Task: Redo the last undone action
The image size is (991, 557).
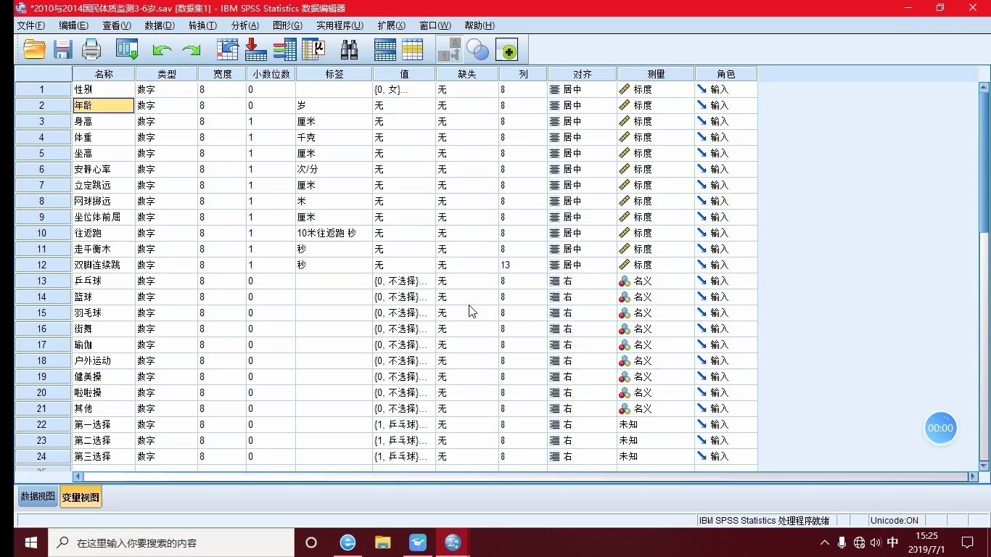Action: (x=190, y=49)
